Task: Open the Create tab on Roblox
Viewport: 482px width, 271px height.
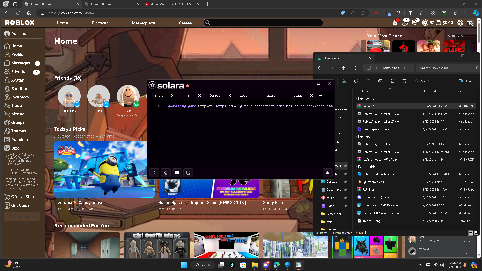Action: [185, 23]
